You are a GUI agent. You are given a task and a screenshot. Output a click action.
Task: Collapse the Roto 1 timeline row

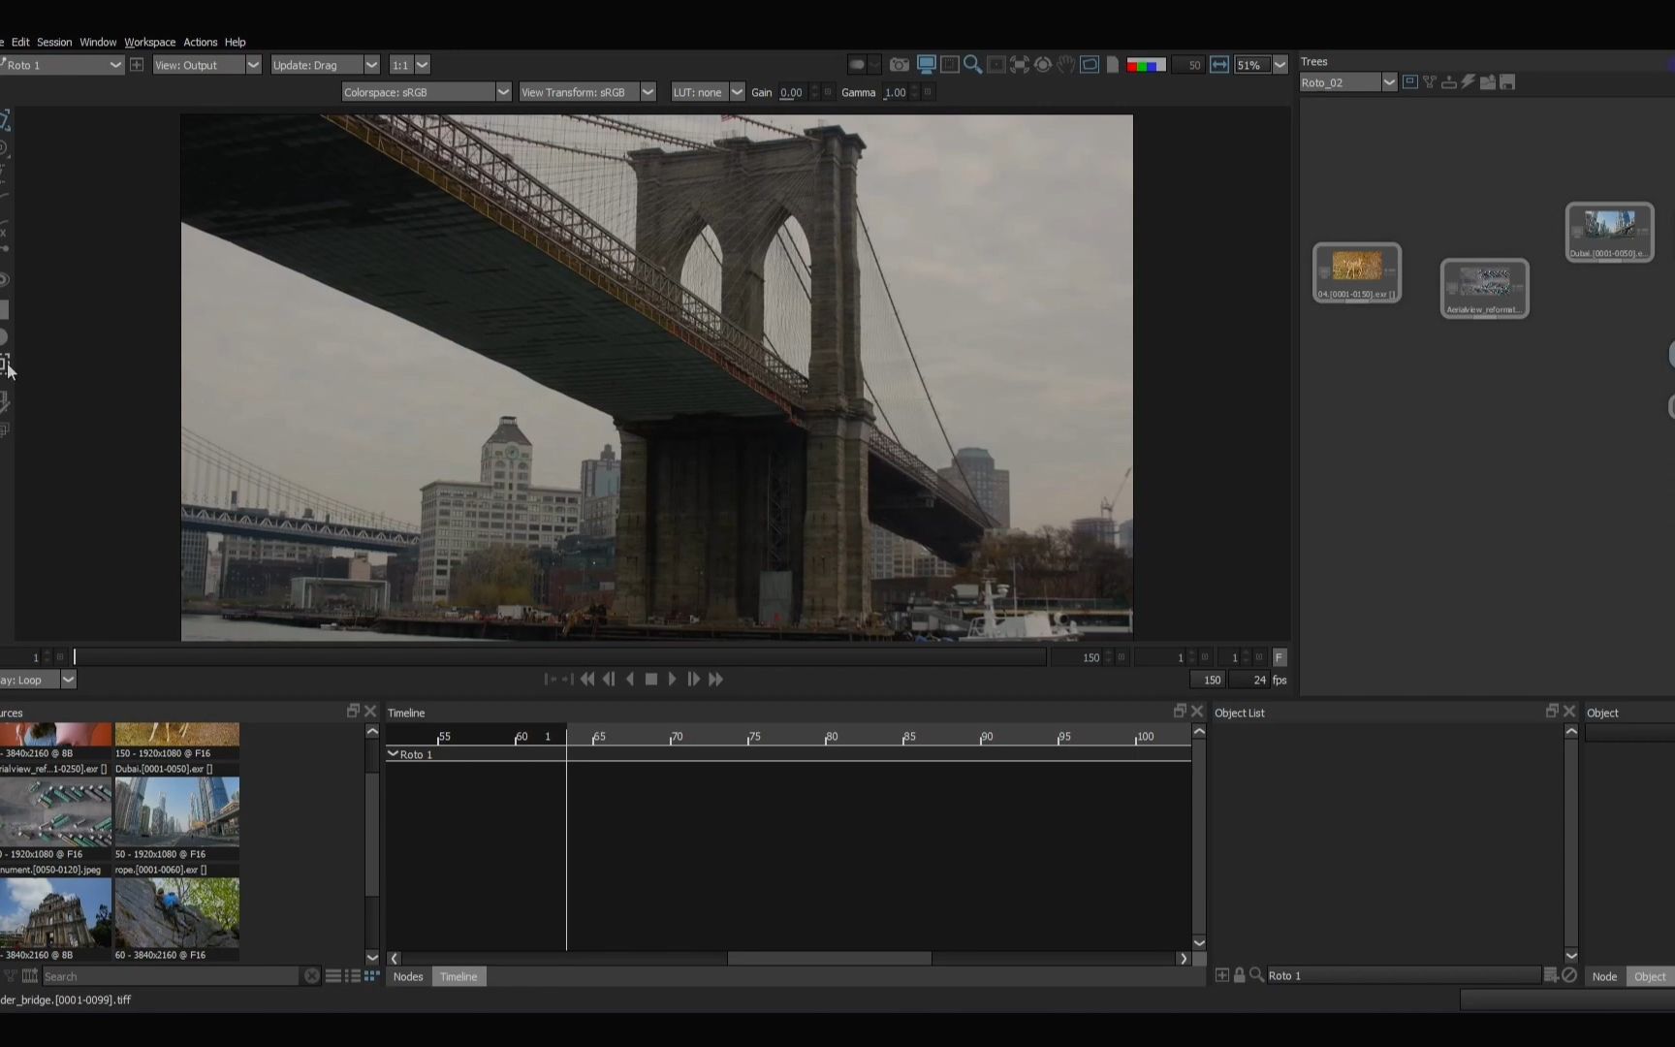[x=393, y=753]
